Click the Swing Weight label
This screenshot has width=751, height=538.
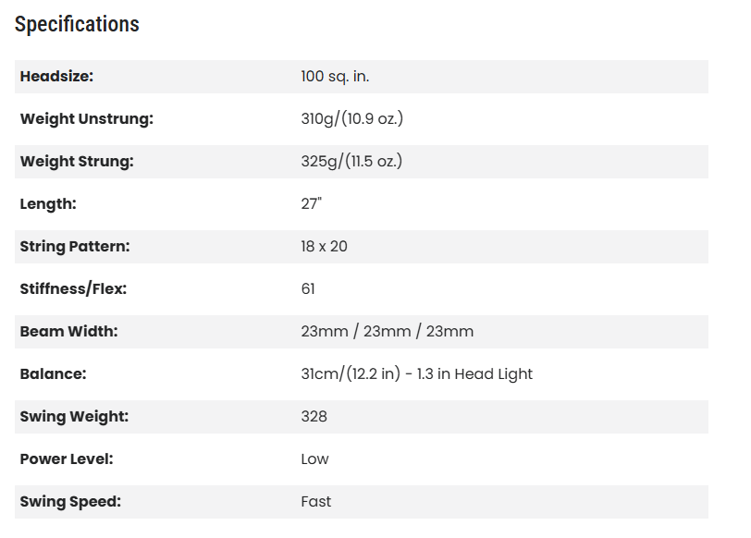(74, 417)
